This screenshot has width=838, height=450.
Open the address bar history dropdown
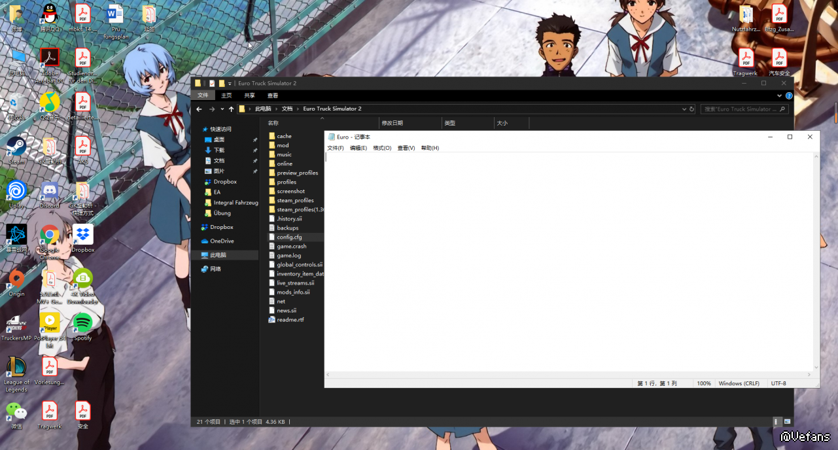(x=684, y=109)
